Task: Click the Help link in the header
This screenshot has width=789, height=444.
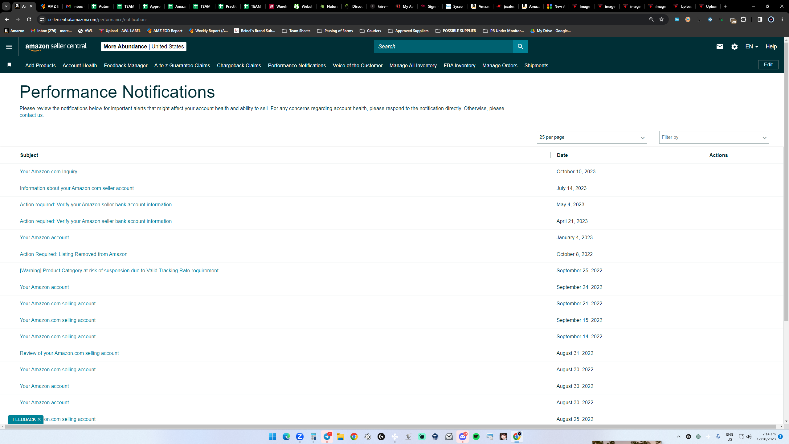Action: point(771,47)
